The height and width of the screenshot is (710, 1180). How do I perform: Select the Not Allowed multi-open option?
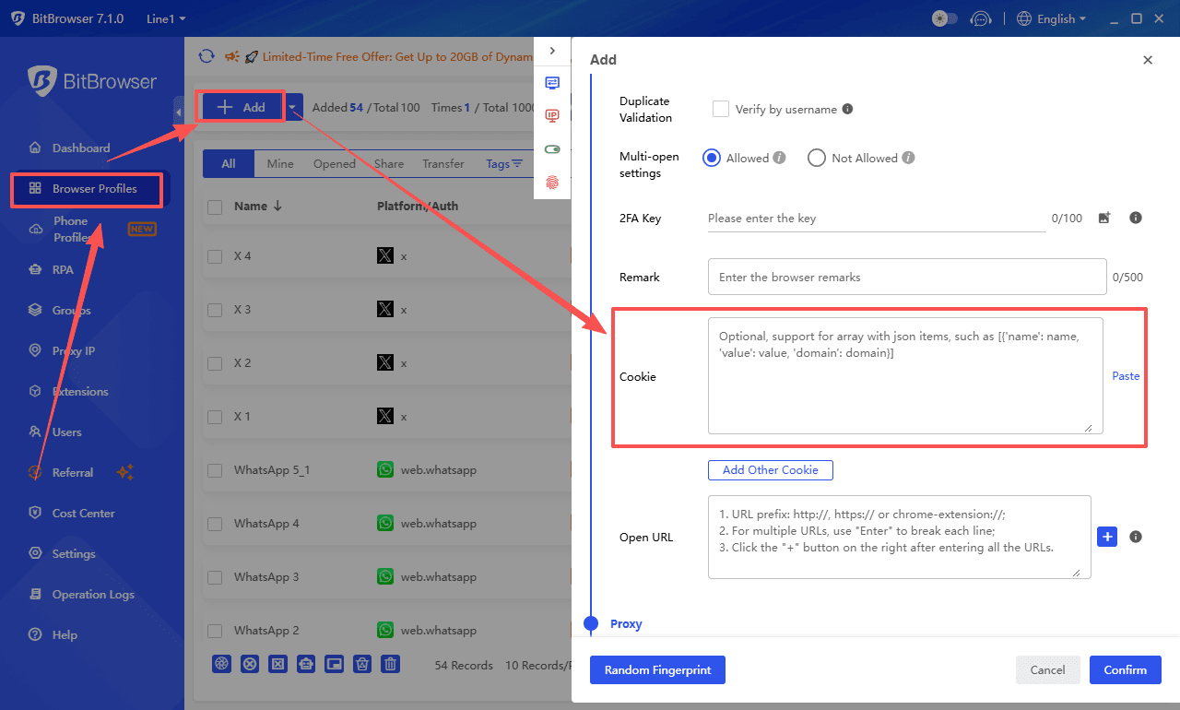click(816, 158)
